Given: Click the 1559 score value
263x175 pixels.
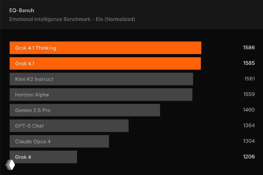Looking at the screenshot, I should (x=249, y=94).
